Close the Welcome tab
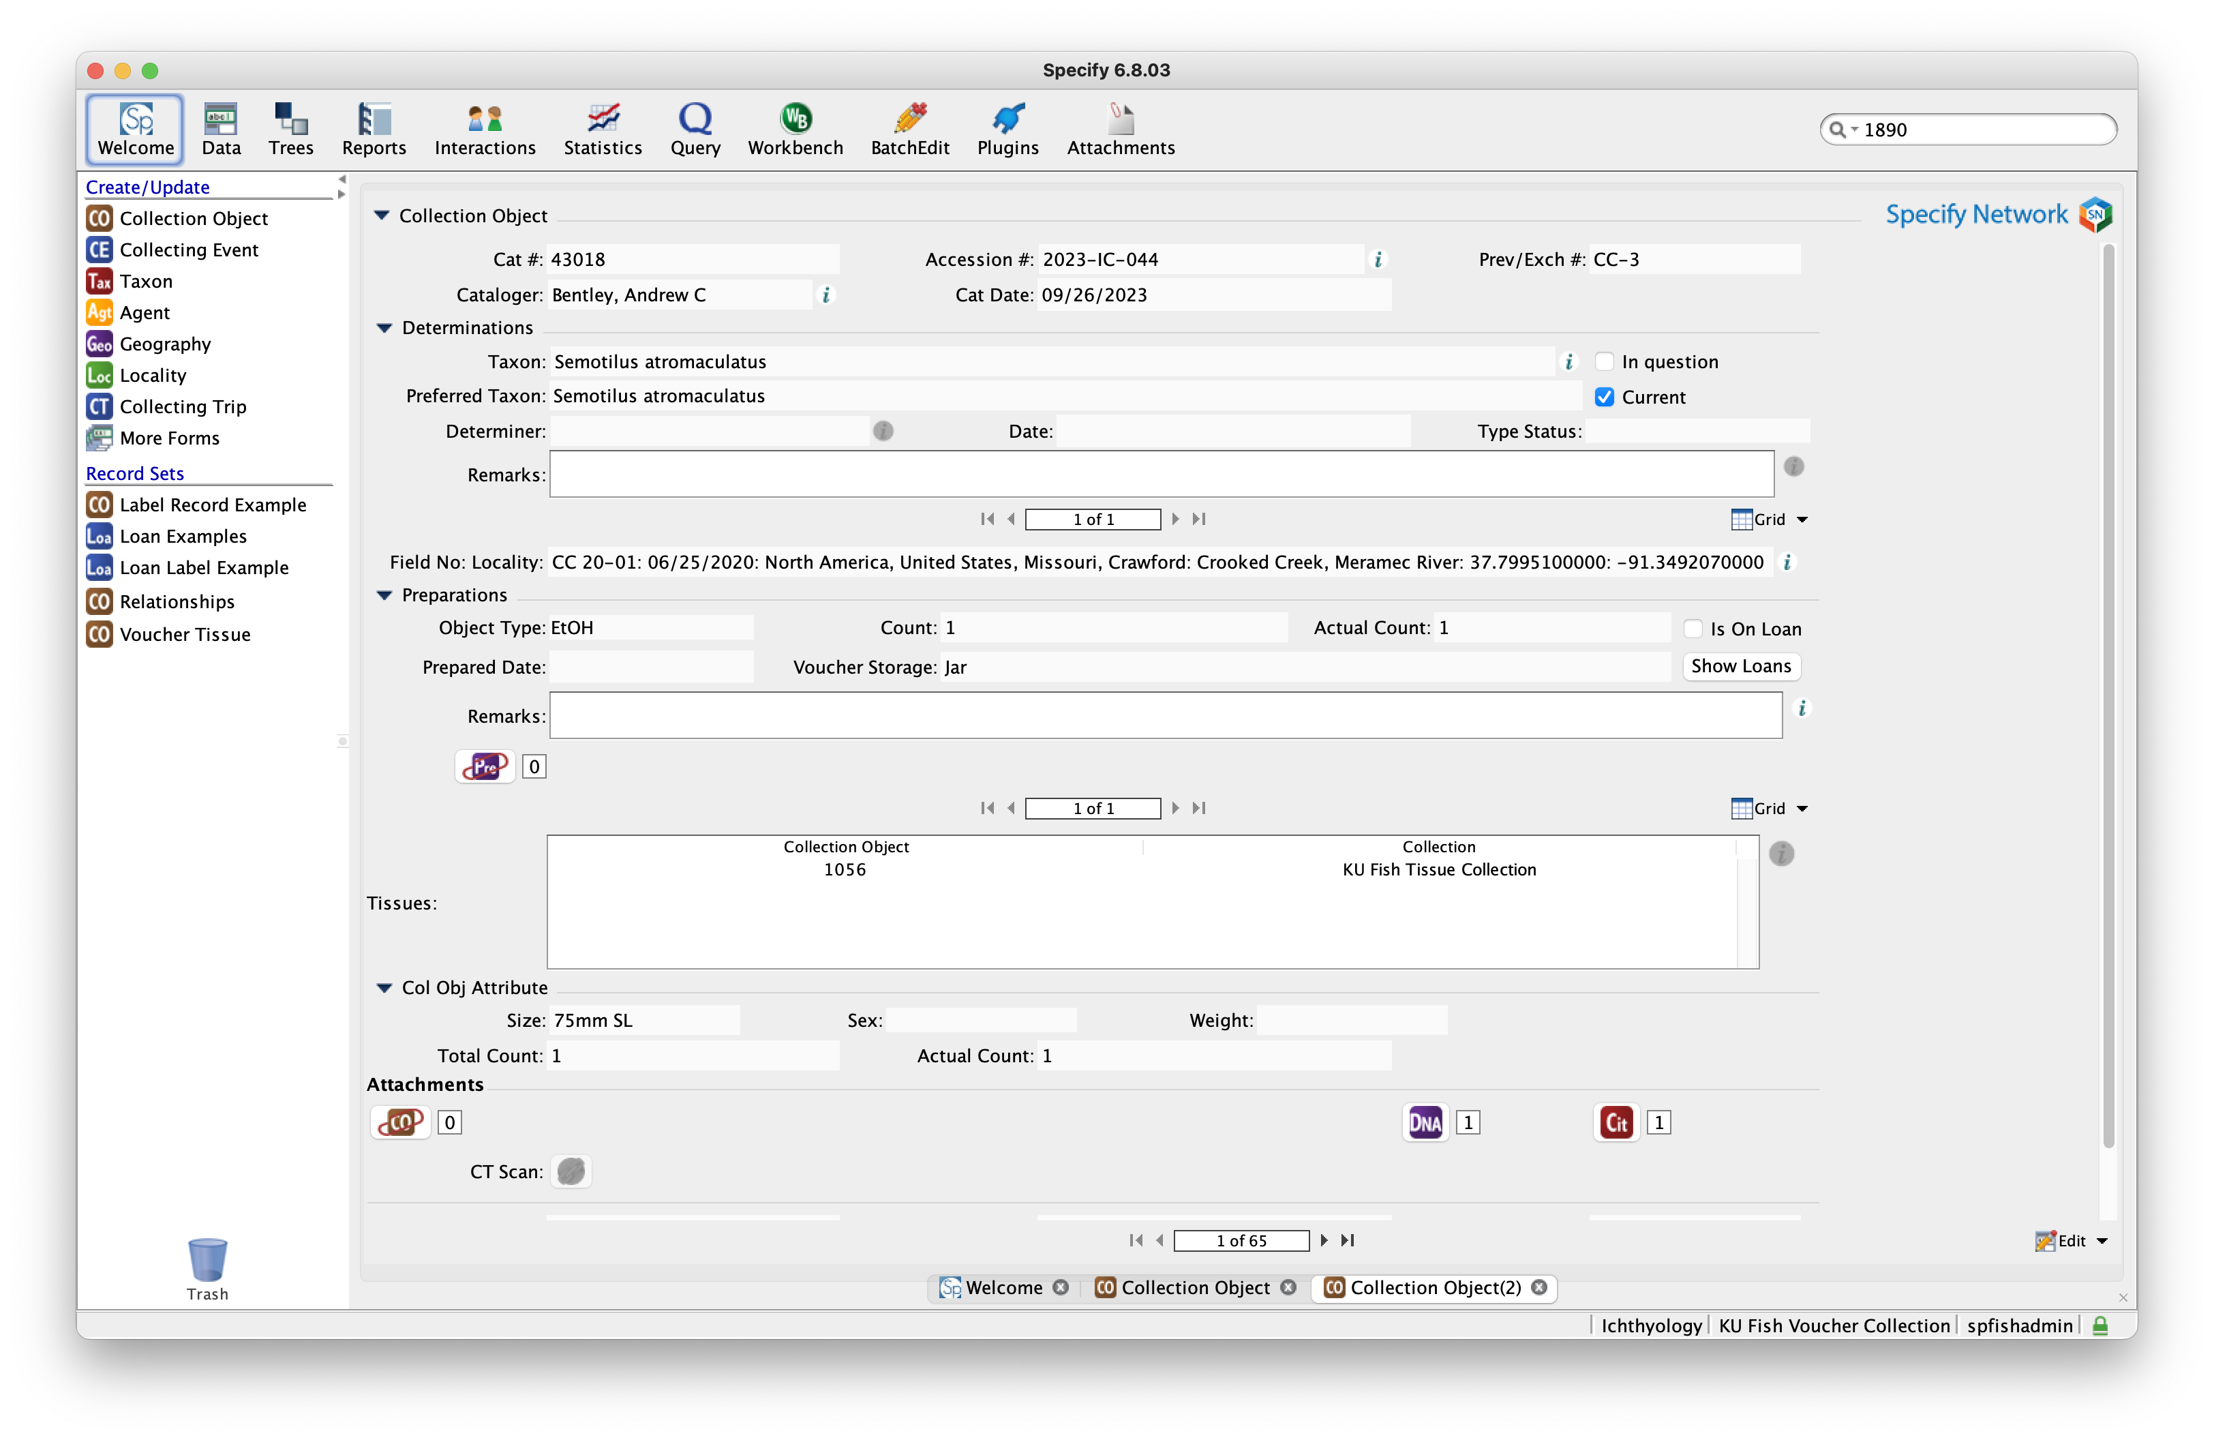2214x1440 pixels. click(1061, 1287)
